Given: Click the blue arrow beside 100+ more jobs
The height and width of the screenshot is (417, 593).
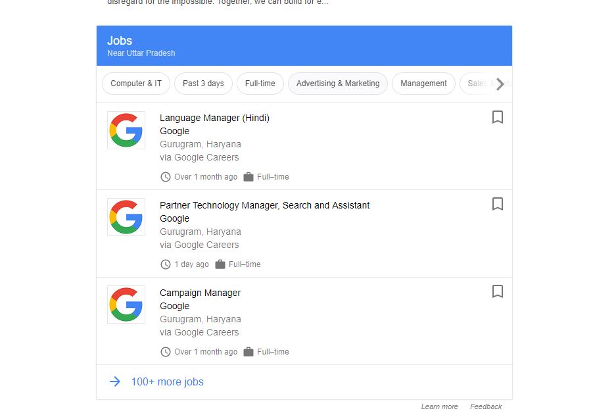Looking at the screenshot, I should (x=115, y=381).
